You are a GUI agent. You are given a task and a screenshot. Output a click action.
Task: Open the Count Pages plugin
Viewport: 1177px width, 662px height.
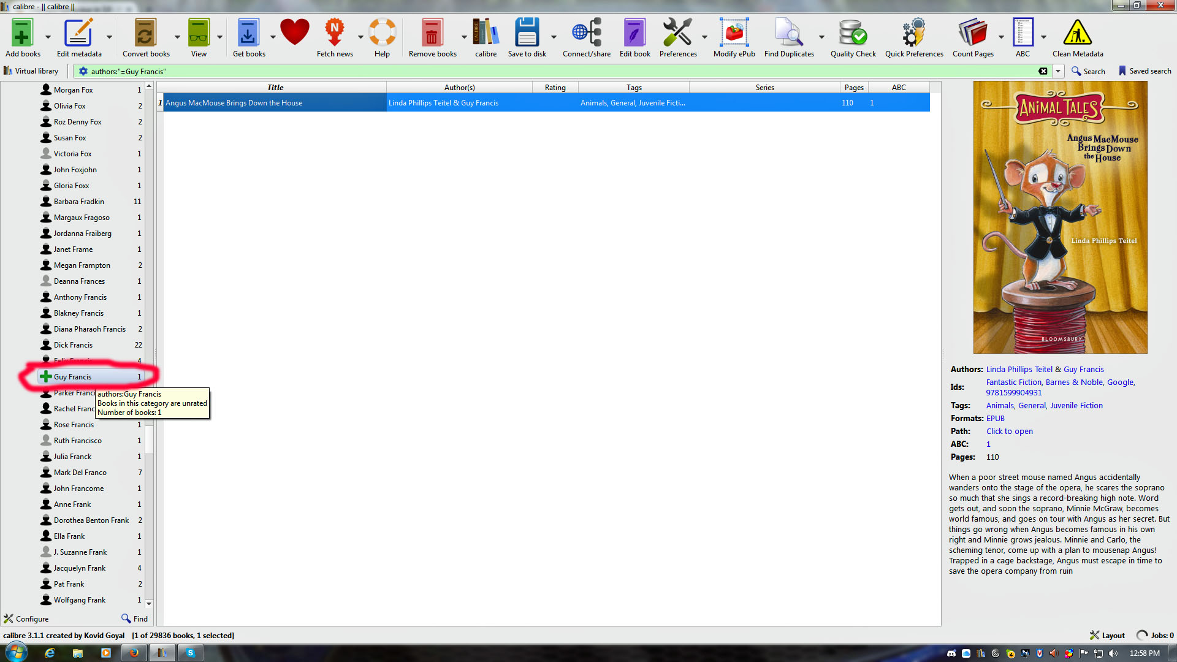click(973, 34)
